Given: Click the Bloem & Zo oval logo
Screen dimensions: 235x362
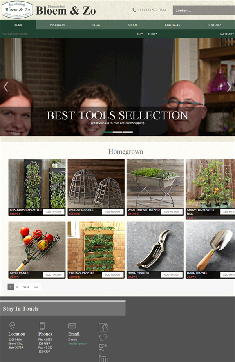Looking at the screenshot, I should point(17,10).
